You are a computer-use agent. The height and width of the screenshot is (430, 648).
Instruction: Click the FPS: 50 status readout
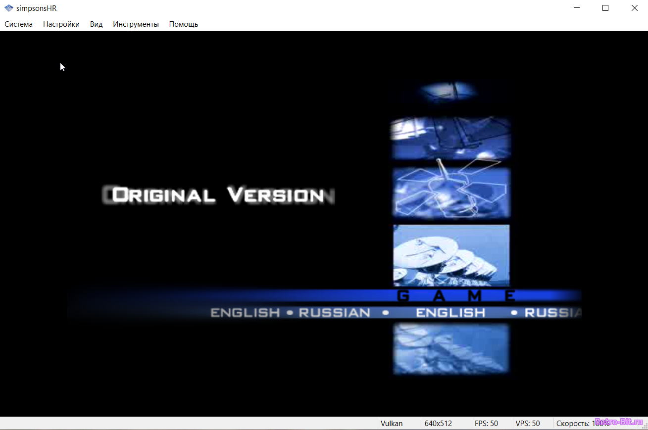[x=486, y=424]
